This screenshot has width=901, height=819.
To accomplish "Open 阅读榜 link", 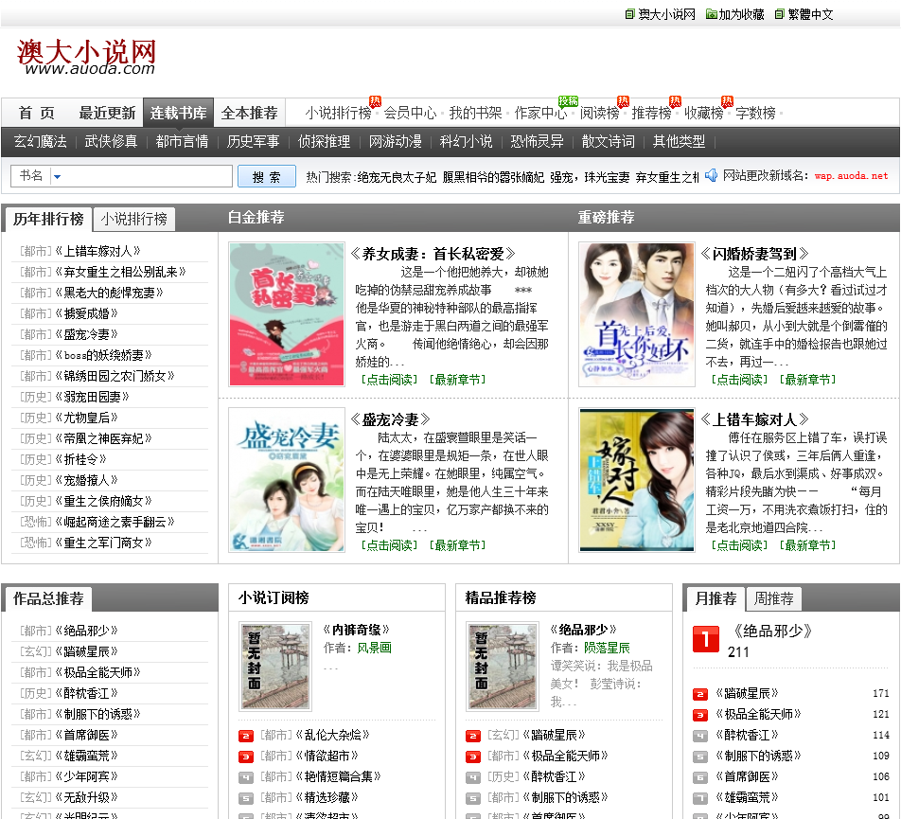I will click(599, 113).
